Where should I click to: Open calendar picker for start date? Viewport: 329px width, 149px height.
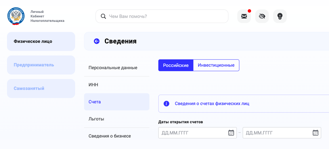pos(231,133)
